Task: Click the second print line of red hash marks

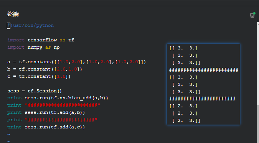Action: [52, 120]
